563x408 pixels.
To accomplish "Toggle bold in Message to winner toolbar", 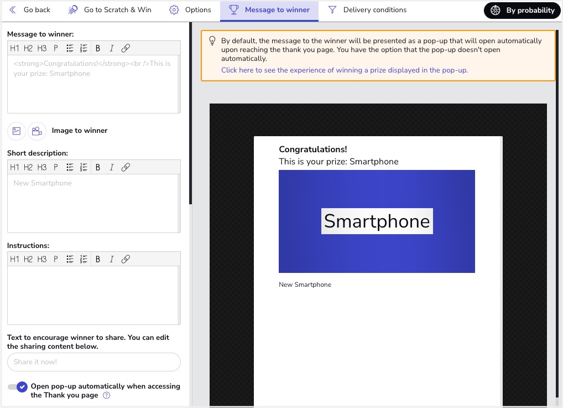I will (x=98, y=48).
